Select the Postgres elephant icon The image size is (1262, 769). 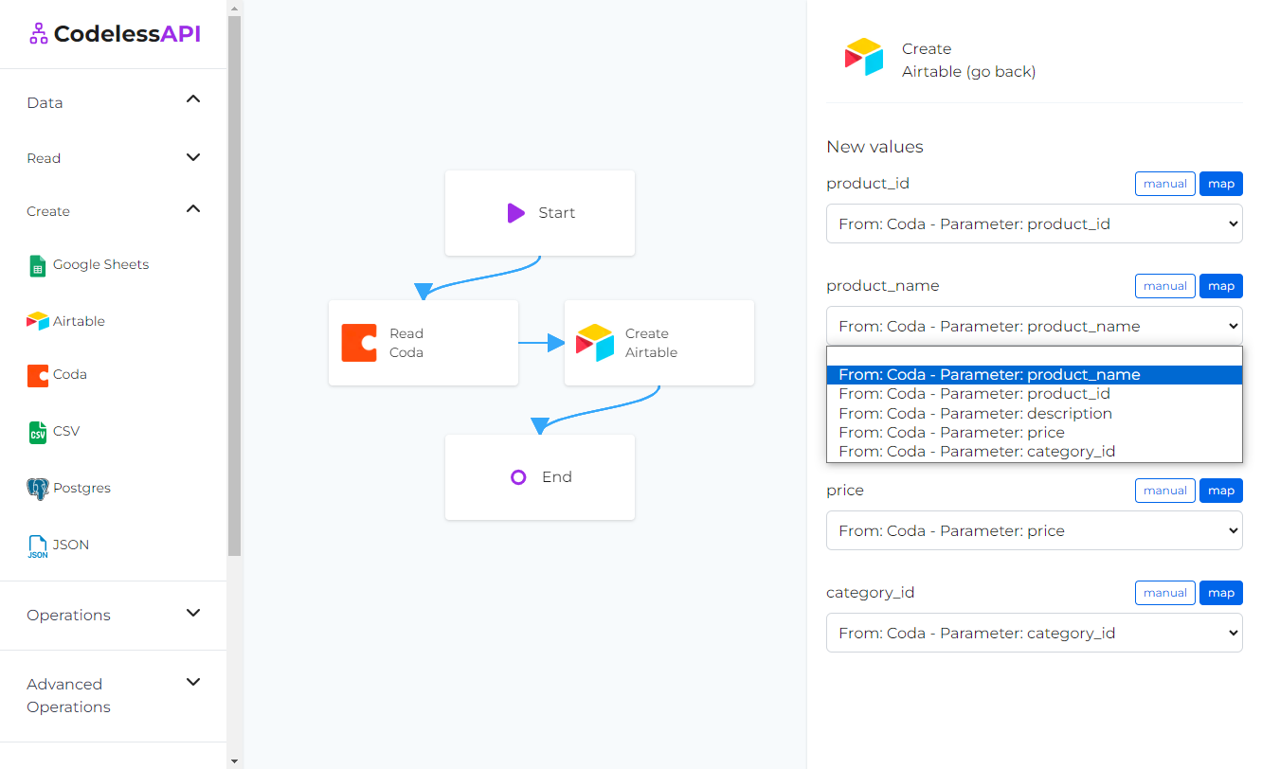37,489
